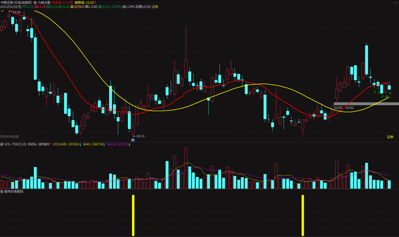
Task: Click the 趋势线: 11.01 value
Action: point(85,3)
